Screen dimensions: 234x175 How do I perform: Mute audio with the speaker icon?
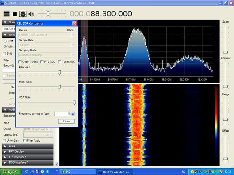[x=31, y=14]
